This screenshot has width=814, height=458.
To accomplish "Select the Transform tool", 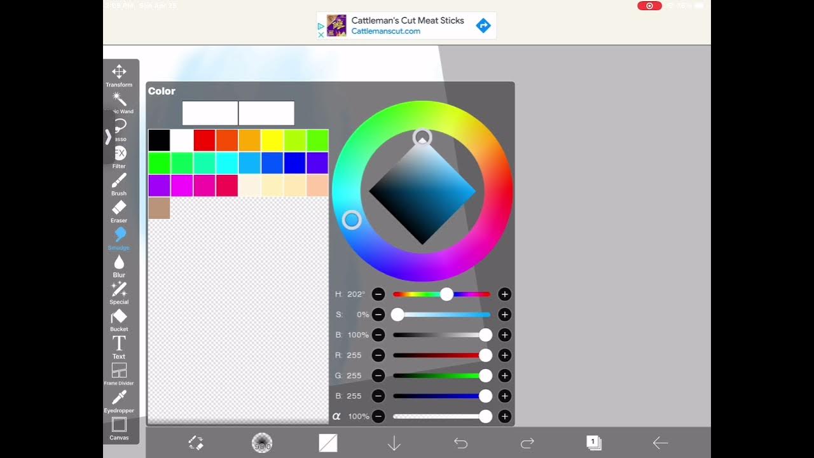I will click(119, 75).
